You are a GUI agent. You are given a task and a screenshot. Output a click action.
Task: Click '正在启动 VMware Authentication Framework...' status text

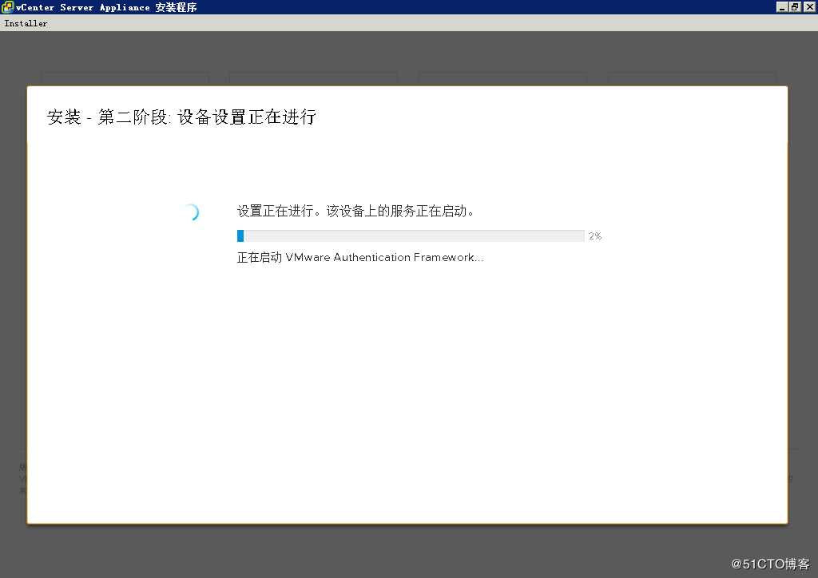coord(360,258)
